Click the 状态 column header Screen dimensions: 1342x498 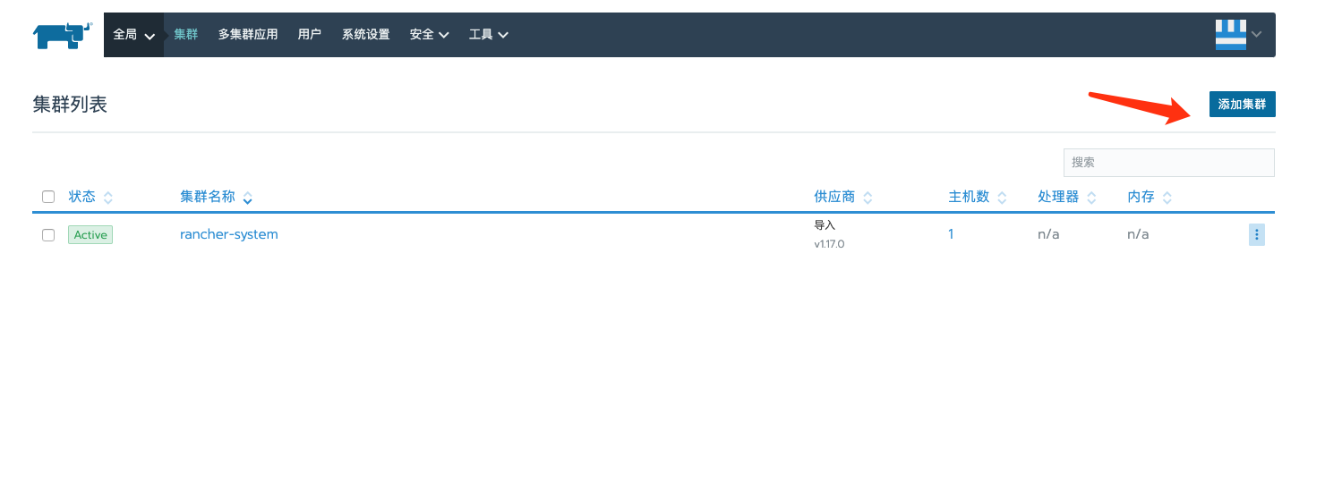pyautogui.click(x=81, y=197)
